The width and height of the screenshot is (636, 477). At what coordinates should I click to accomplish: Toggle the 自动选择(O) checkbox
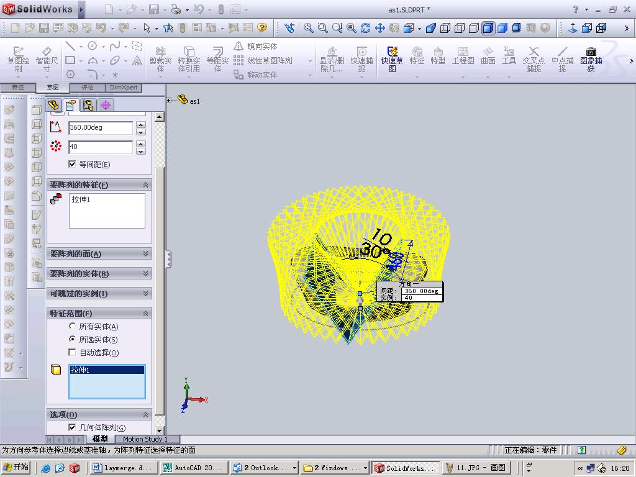(x=72, y=352)
